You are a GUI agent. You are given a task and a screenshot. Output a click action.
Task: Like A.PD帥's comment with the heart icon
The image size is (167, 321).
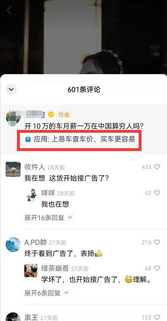[157, 242]
